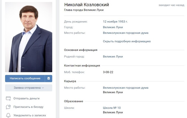Open the top Великолукская городская дума workplace link
The image size is (187, 118).
(x=126, y=33)
